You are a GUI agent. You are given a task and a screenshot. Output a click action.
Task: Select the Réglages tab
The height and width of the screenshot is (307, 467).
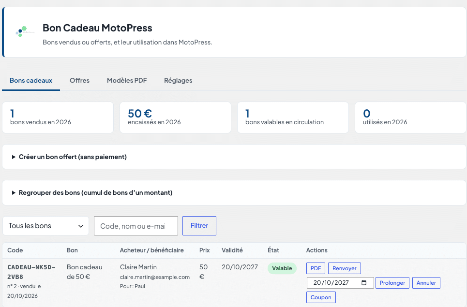(178, 80)
